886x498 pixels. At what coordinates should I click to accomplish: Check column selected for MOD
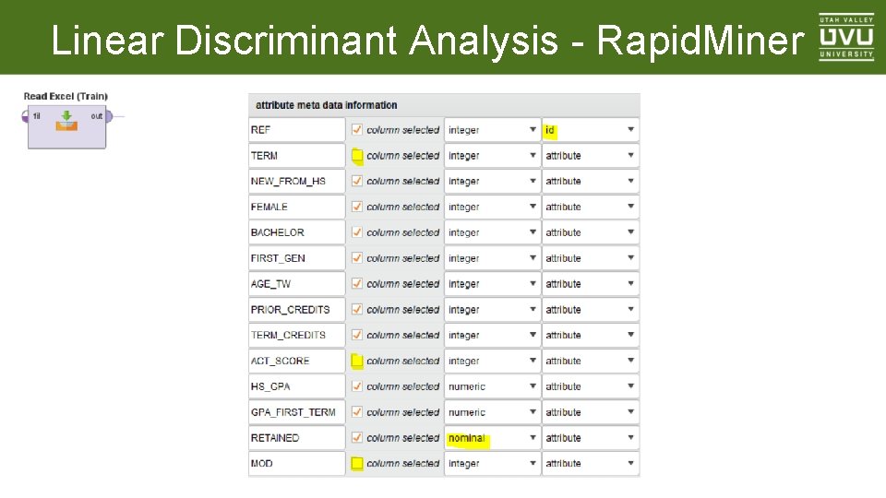356,464
